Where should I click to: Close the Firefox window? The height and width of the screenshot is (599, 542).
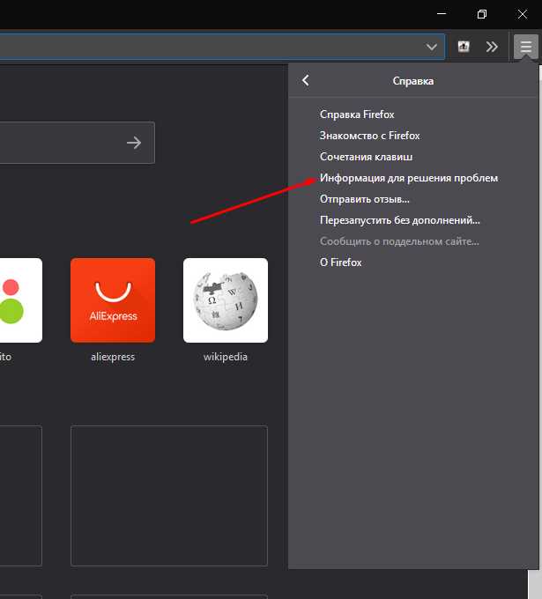point(522,14)
